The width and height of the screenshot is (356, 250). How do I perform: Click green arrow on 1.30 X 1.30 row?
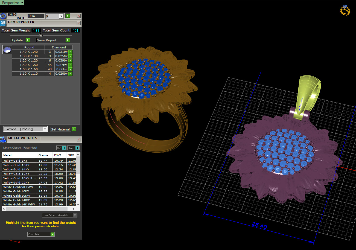click(x=70, y=56)
